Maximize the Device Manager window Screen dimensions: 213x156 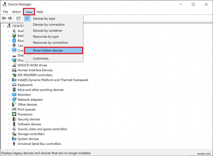tap(193, 4)
